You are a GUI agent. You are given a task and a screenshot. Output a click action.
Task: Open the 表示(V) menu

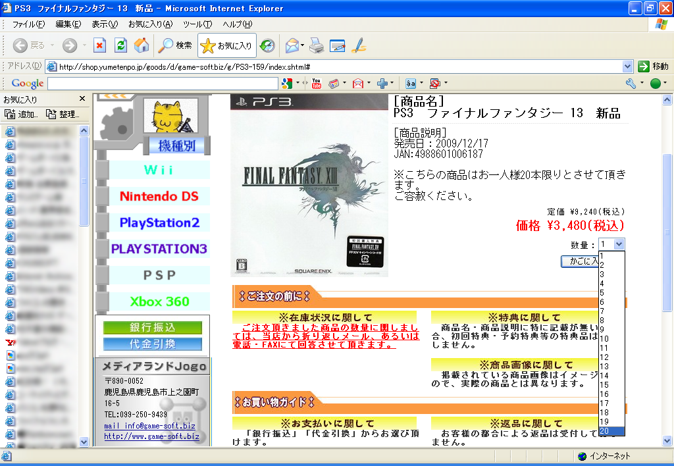[105, 24]
